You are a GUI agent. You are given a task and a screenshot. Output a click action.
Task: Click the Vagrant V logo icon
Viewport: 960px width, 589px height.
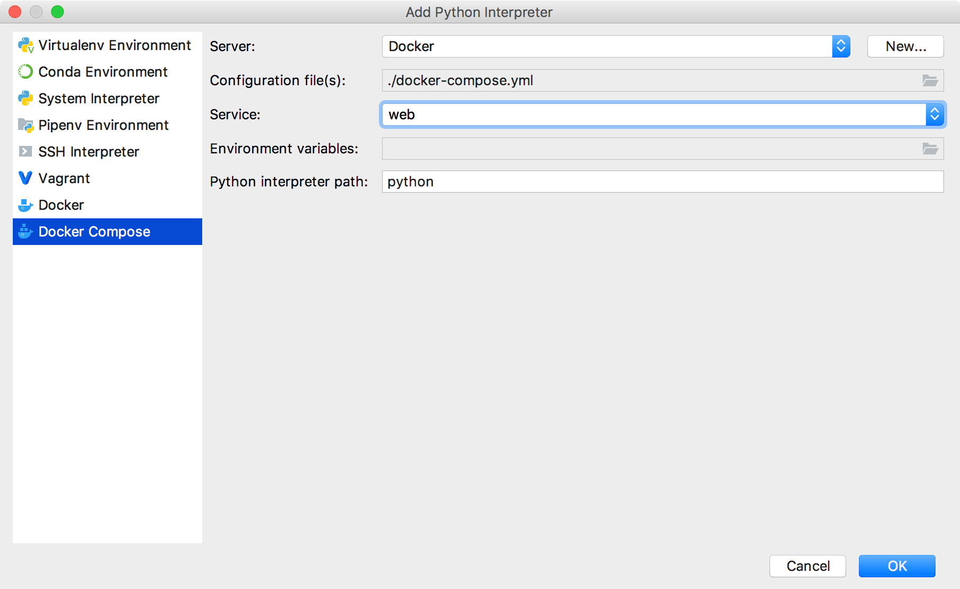click(25, 178)
